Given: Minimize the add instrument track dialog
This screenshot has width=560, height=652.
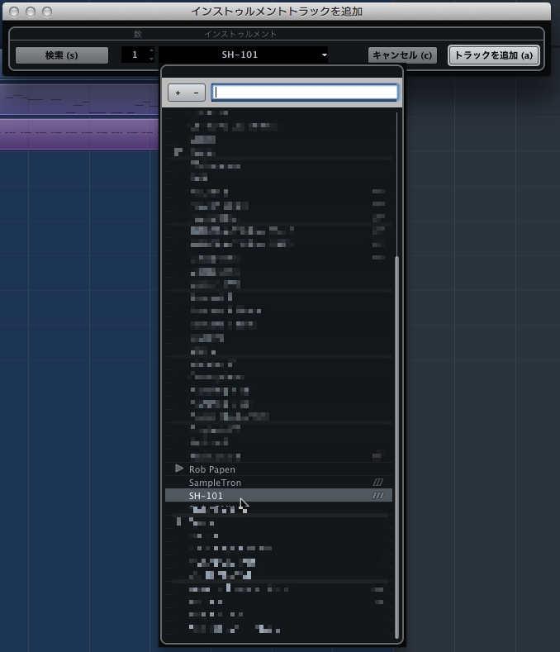Looking at the screenshot, I should [x=31, y=12].
